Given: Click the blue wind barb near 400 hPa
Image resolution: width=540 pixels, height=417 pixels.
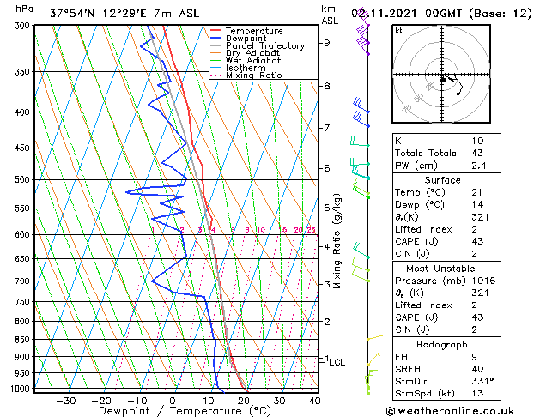Looking at the screenshot, I should (361, 112).
